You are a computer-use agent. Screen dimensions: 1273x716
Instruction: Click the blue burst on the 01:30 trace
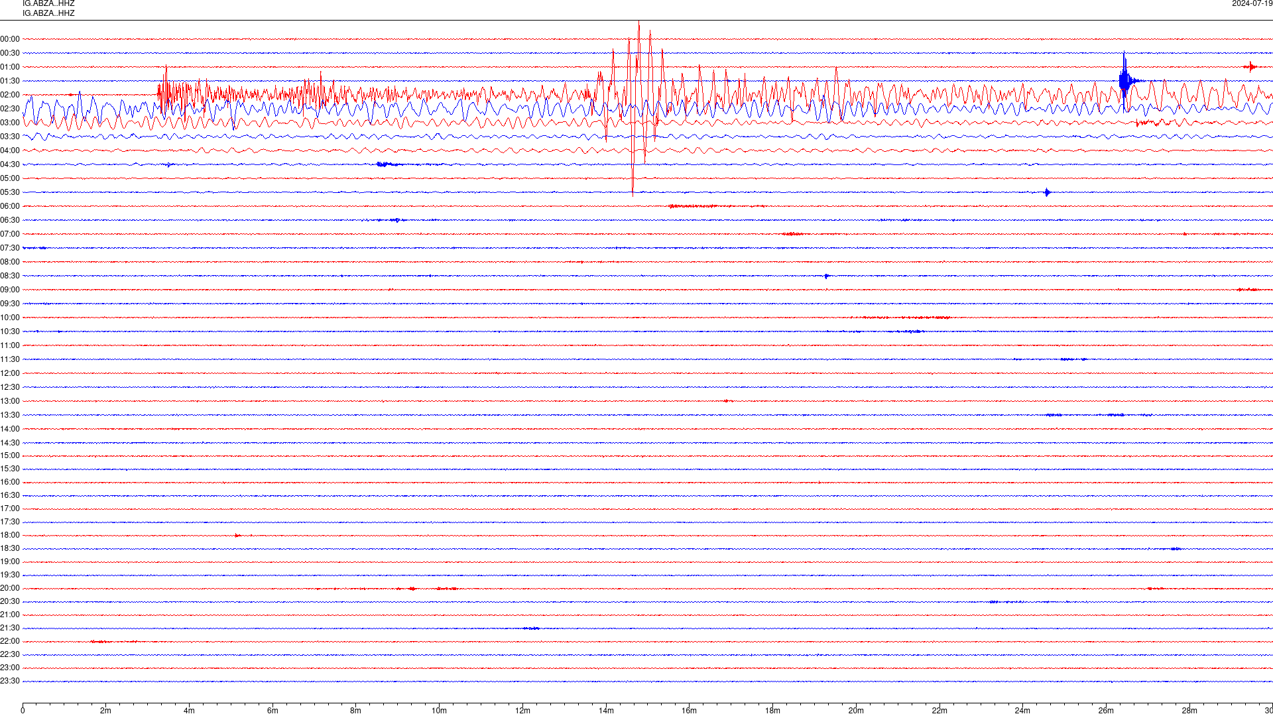pos(1125,81)
